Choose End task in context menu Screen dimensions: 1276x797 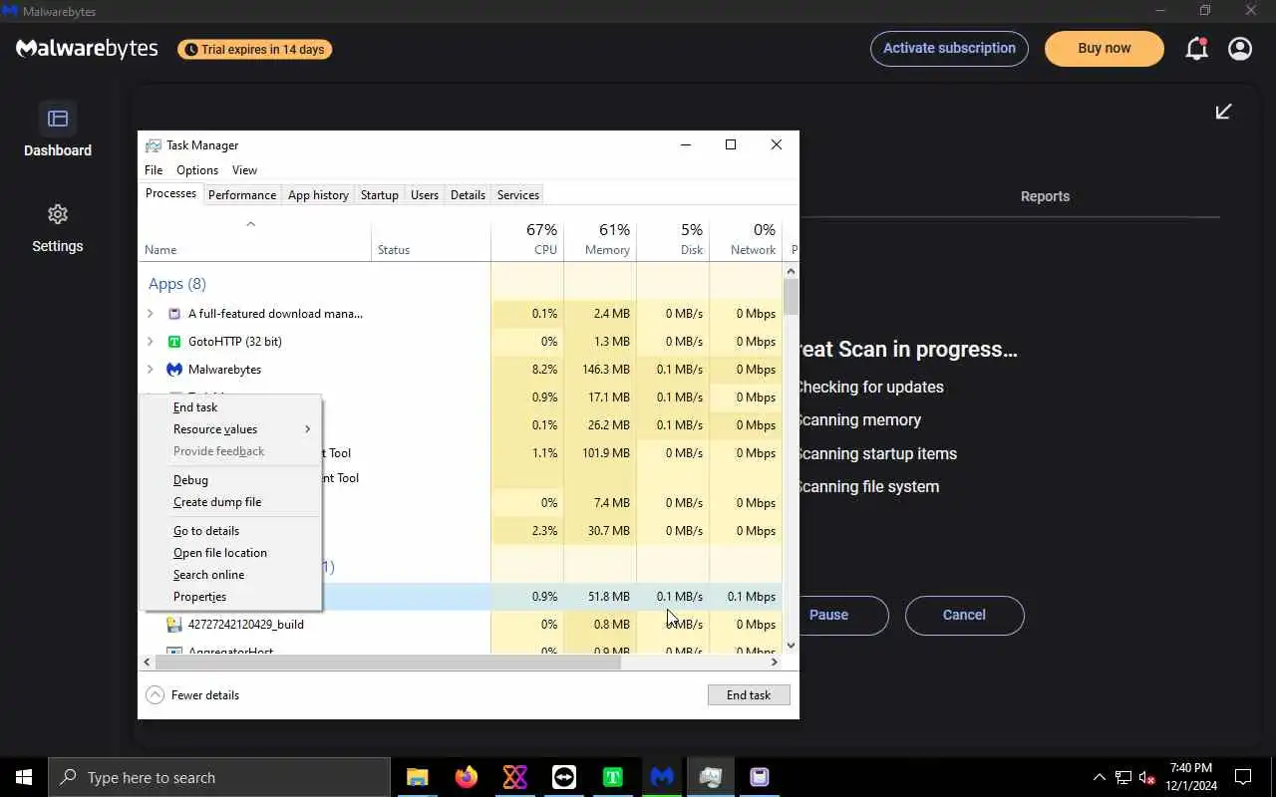230,407
